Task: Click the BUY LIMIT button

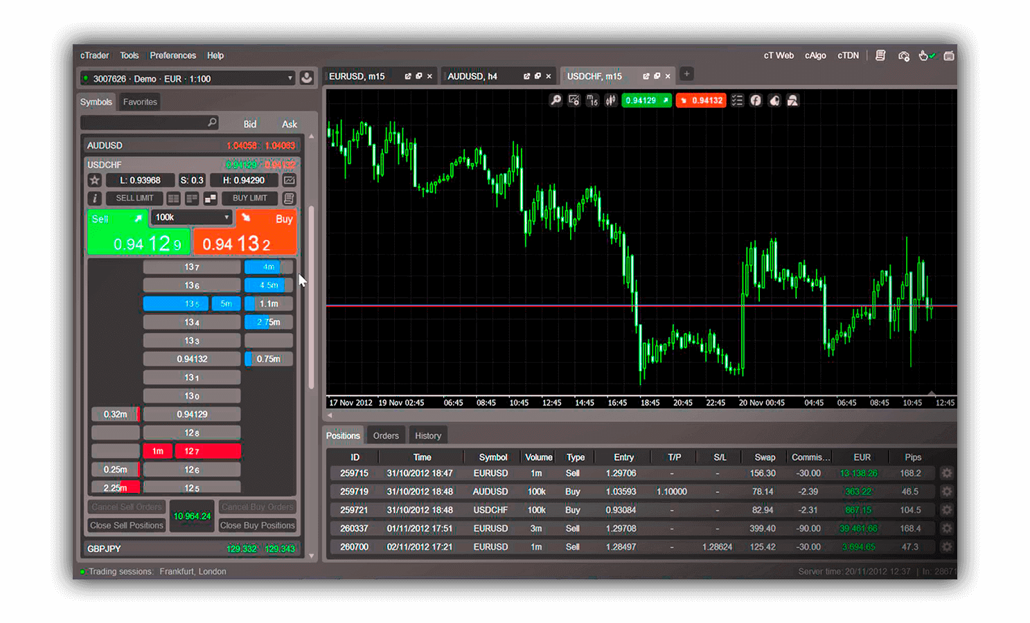Action: coord(250,199)
